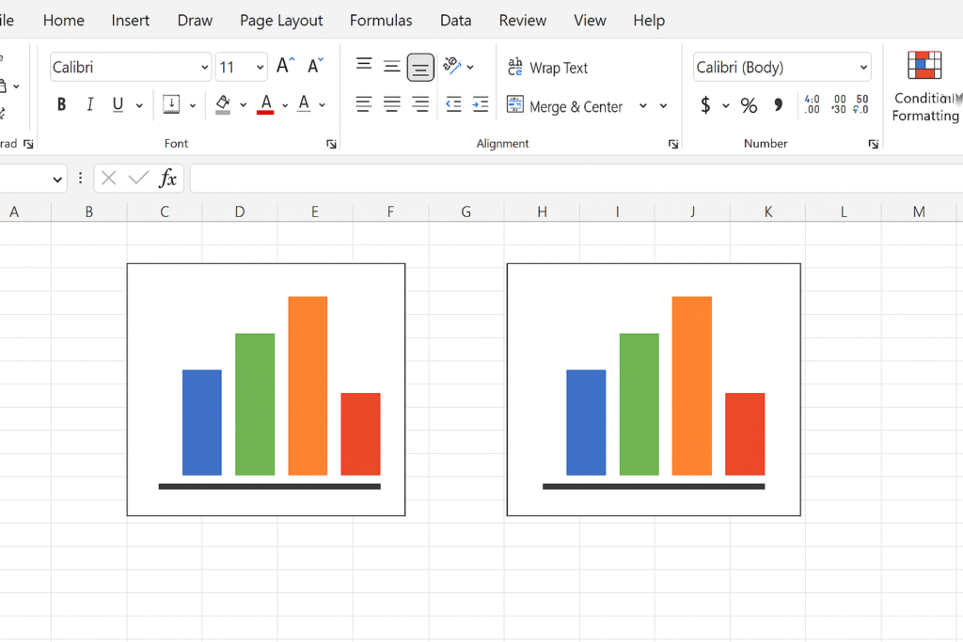
Task: Open the Data tab
Action: point(456,21)
